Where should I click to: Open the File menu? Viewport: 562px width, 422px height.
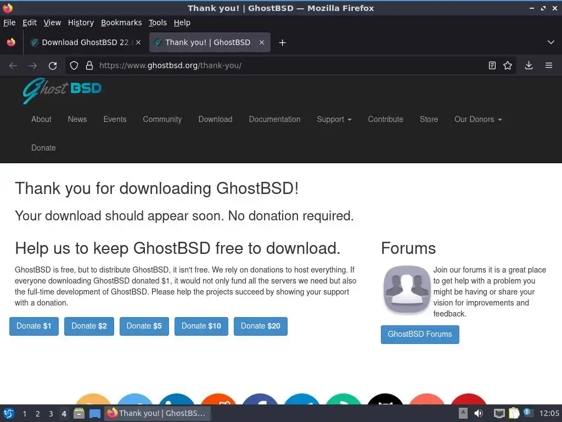coord(9,23)
